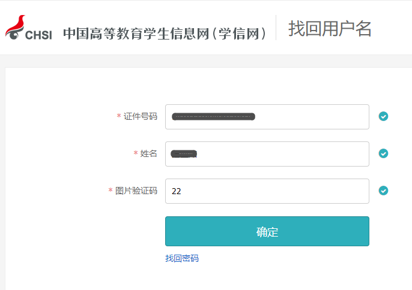The width and height of the screenshot is (412, 290).
Task: Click the red asterisk before 证件号码
Action: tap(119, 116)
